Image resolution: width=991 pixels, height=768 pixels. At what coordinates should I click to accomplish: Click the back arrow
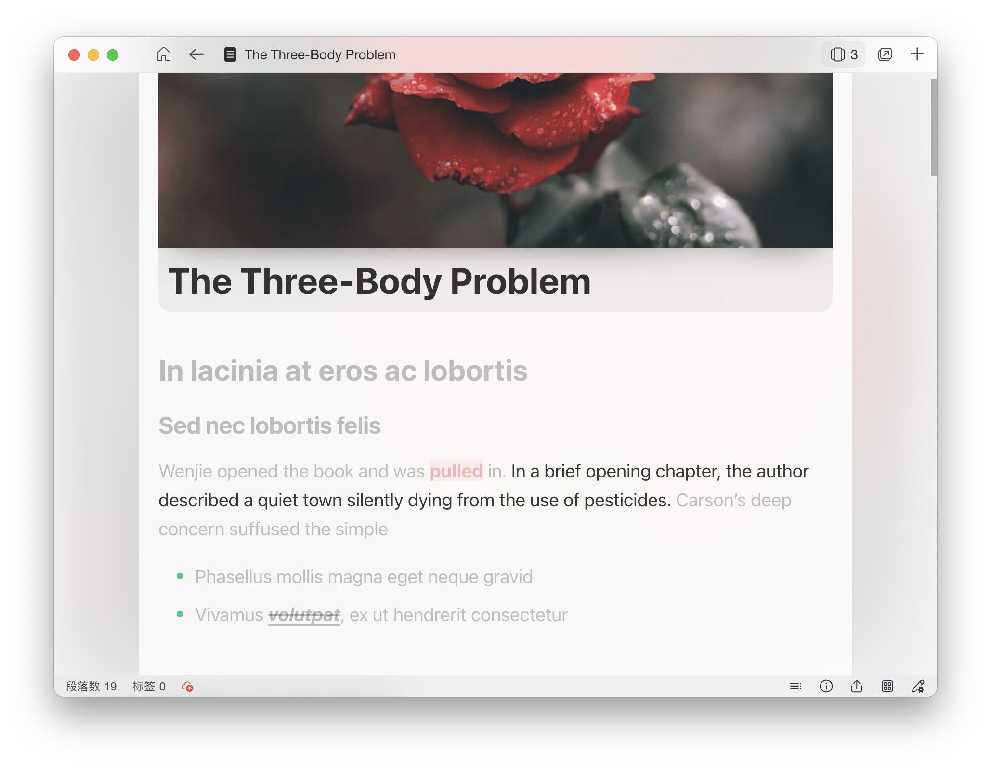[x=196, y=54]
